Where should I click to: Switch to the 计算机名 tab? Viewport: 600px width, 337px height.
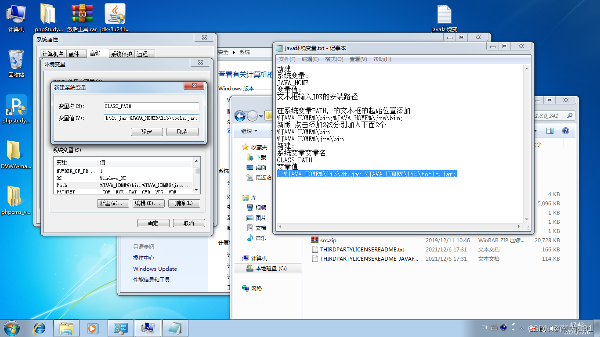(x=53, y=54)
